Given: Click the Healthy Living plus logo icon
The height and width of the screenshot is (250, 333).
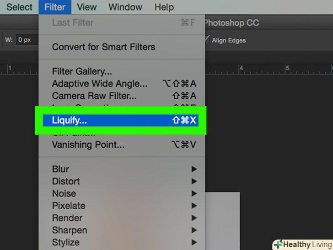Looking at the screenshot, I should pos(278,245).
